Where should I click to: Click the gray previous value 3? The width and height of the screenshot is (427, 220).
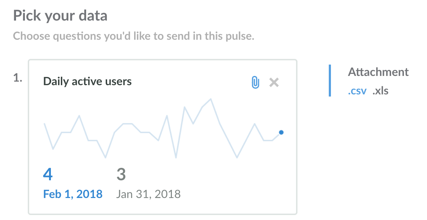pos(121,174)
